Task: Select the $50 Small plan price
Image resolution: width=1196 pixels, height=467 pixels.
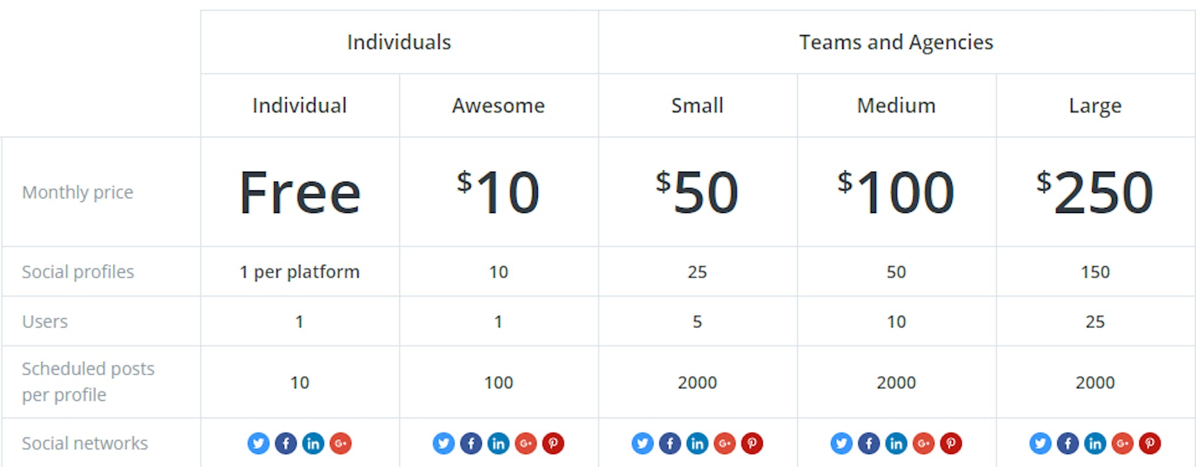Action: pos(697,191)
